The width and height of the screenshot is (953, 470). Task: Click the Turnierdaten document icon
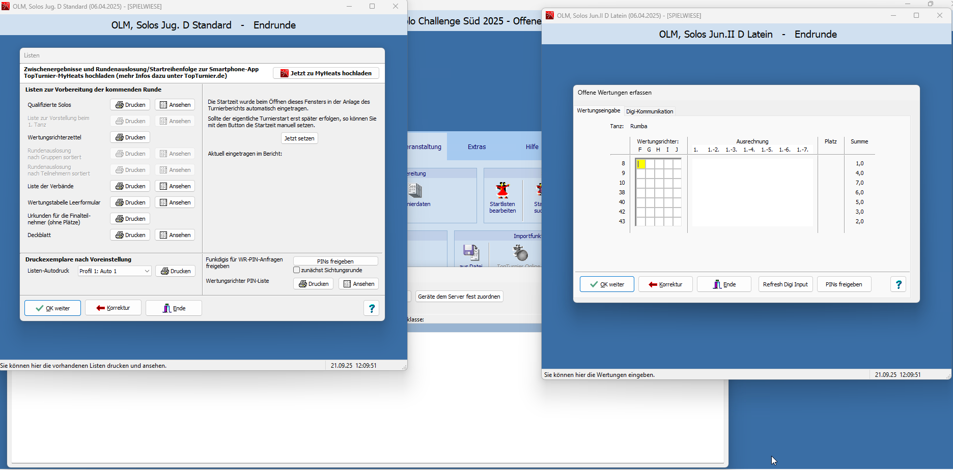point(415,191)
